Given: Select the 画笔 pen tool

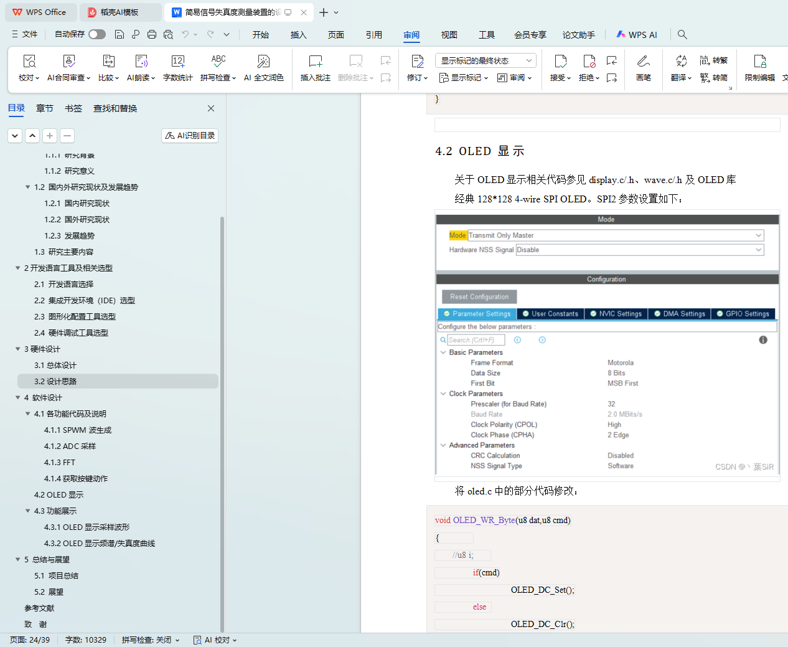Looking at the screenshot, I should 643,62.
